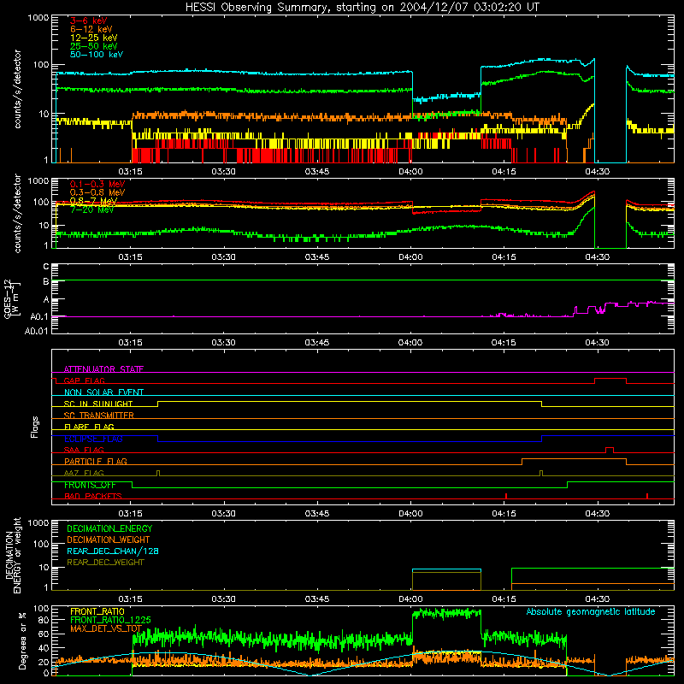
Task: Click the FRONTS_OFF flag label
Action: click(90, 485)
